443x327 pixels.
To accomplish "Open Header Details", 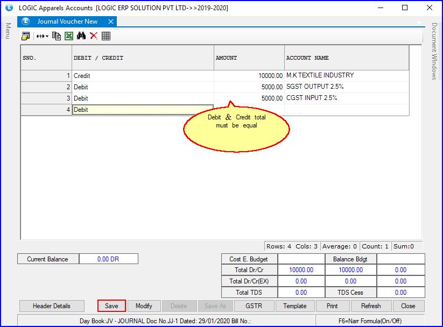I will pos(52,306).
